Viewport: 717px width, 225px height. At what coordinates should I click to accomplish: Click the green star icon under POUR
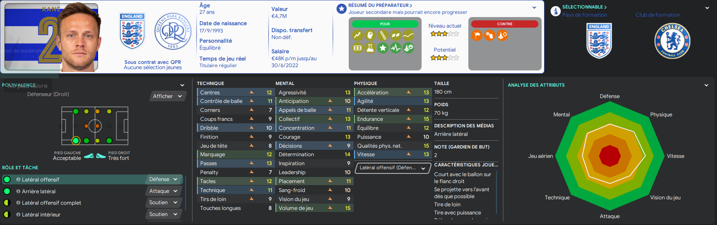383,48
